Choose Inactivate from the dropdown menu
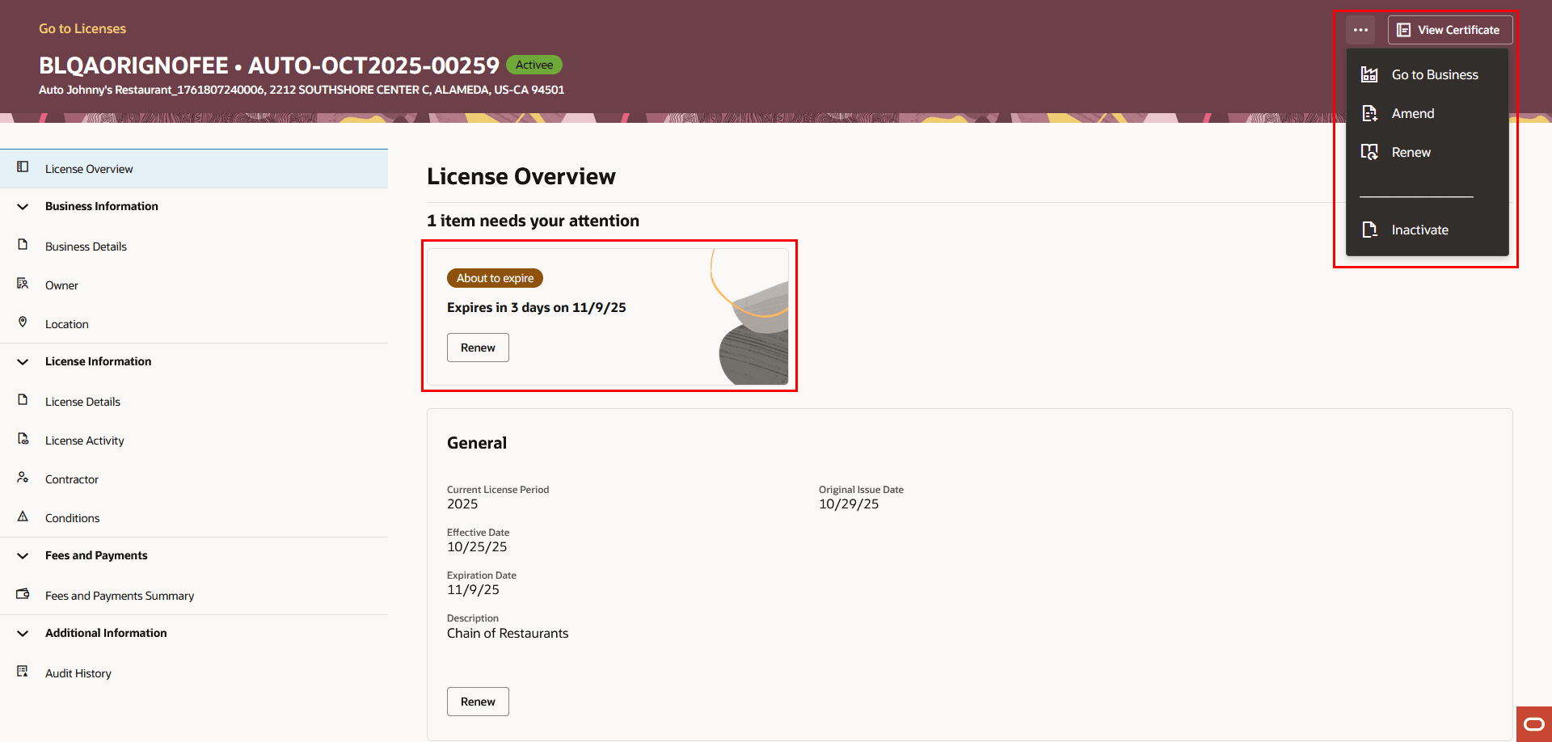 [x=1419, y=230]
